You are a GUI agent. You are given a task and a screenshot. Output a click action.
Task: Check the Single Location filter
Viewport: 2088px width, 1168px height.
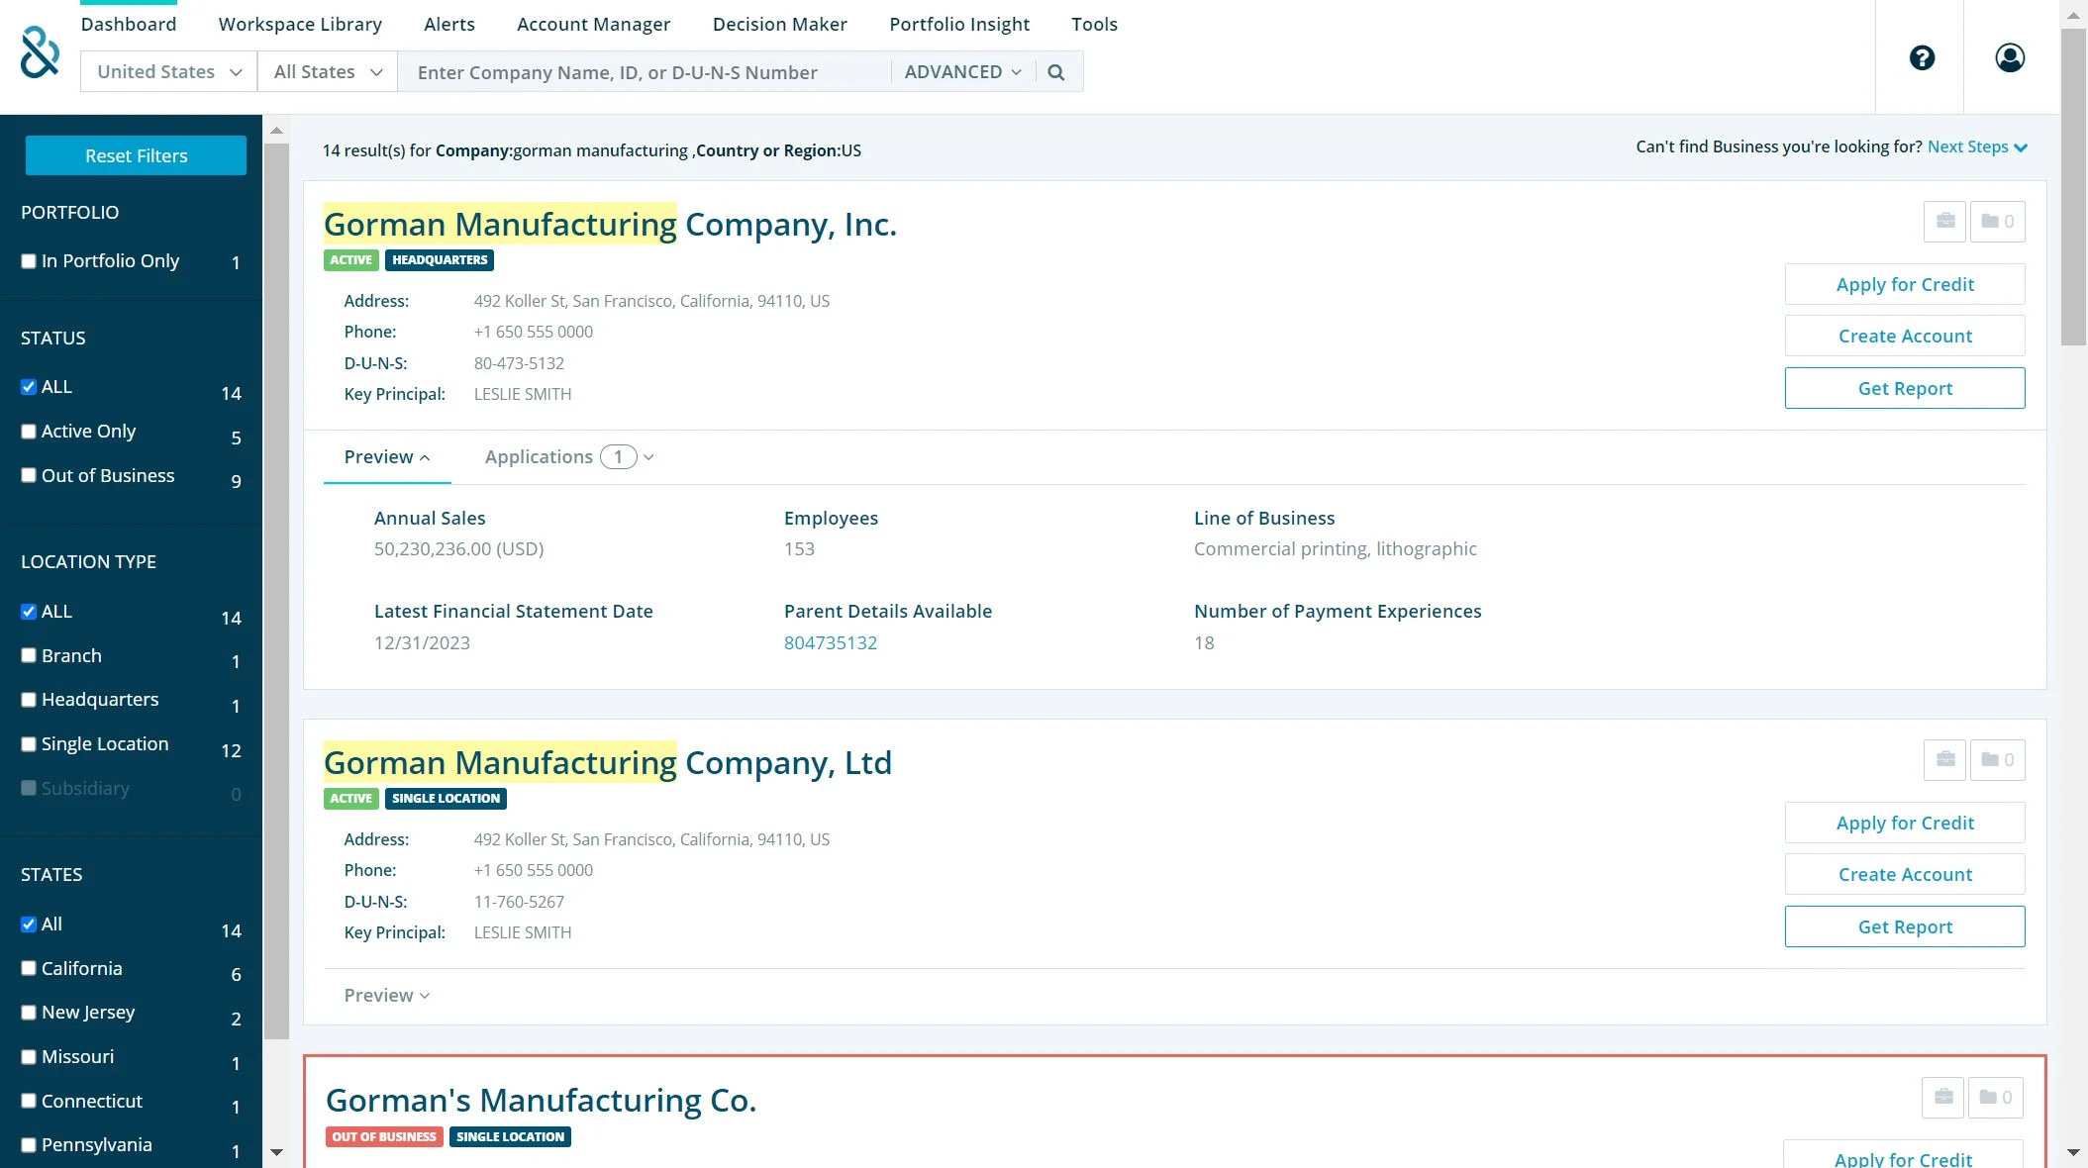(29, 744)
